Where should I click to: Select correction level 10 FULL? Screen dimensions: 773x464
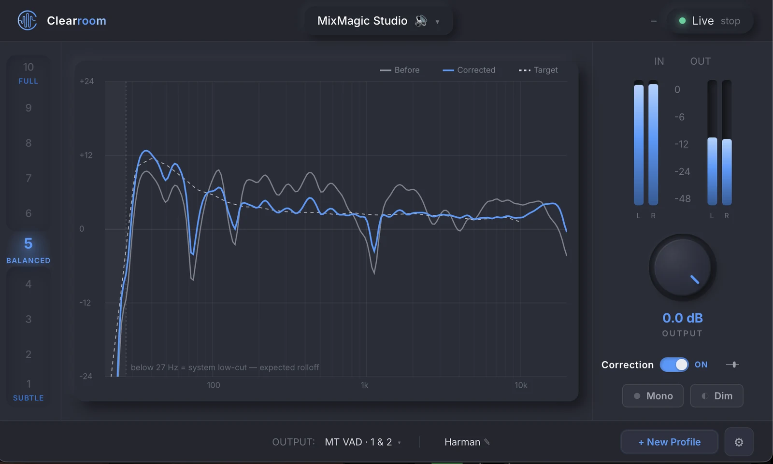[x=28, y=73]
